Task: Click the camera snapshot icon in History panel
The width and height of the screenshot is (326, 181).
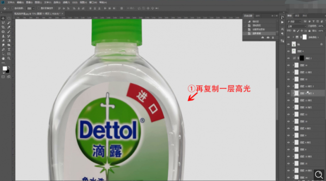Action: [268, 37]
